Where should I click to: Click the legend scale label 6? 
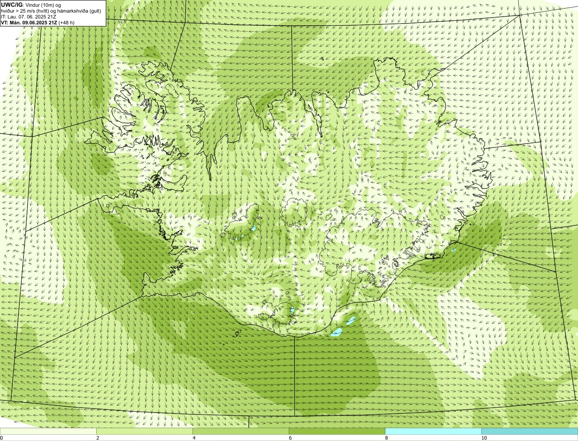(x=290, y=438)
